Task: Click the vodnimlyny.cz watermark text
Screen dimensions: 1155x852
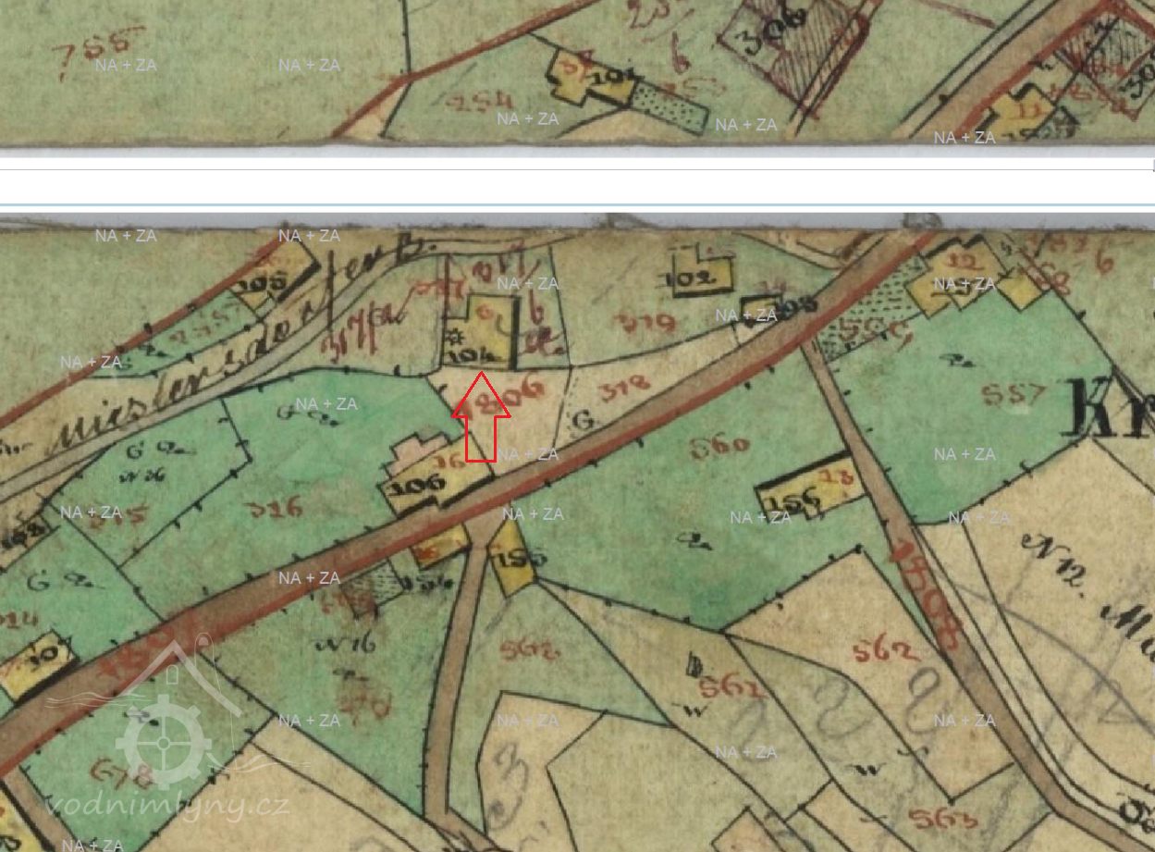Action: pyautogui.click(x=167, y=805)
